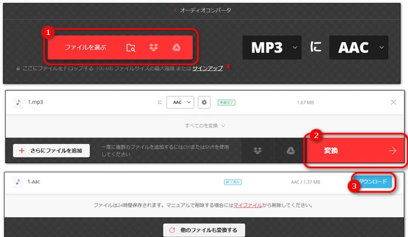This screenshot has width=408, height=237.
Task: Choose file from Dropbox in the red button
Action: tap(153, 47)
